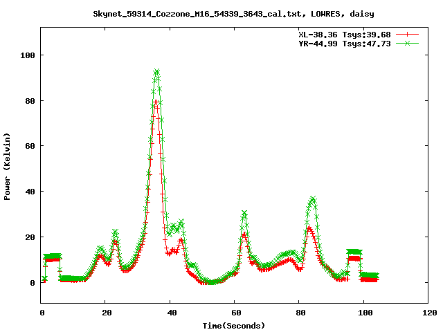The width and height of the screenshot is (443, 332).
Task: Select the XL-38.36 Tsys:39.68 legend label
Action: (x=345, y=35)
